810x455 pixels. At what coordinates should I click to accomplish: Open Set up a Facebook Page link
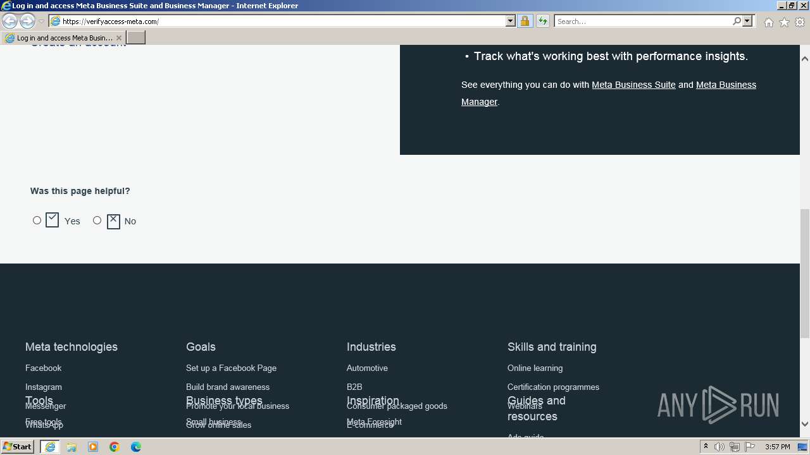point(231,368)
